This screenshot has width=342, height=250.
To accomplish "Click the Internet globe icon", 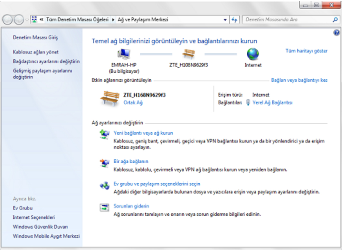I will (x=253, y=54).
